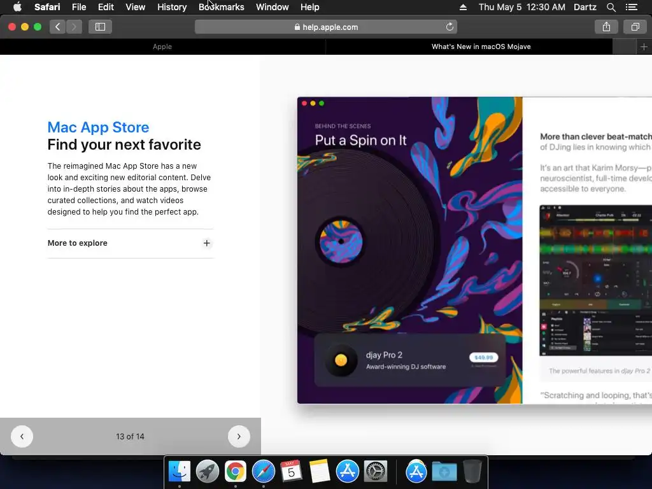Open the Dartz user menu

tap(585, 7)
